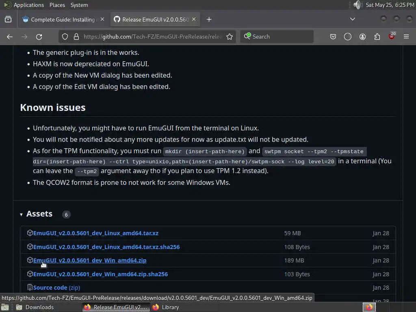Open the Win amd64 zip.sha256 link
This screenshot has height=312, width=416.
[x=101, y=274]
